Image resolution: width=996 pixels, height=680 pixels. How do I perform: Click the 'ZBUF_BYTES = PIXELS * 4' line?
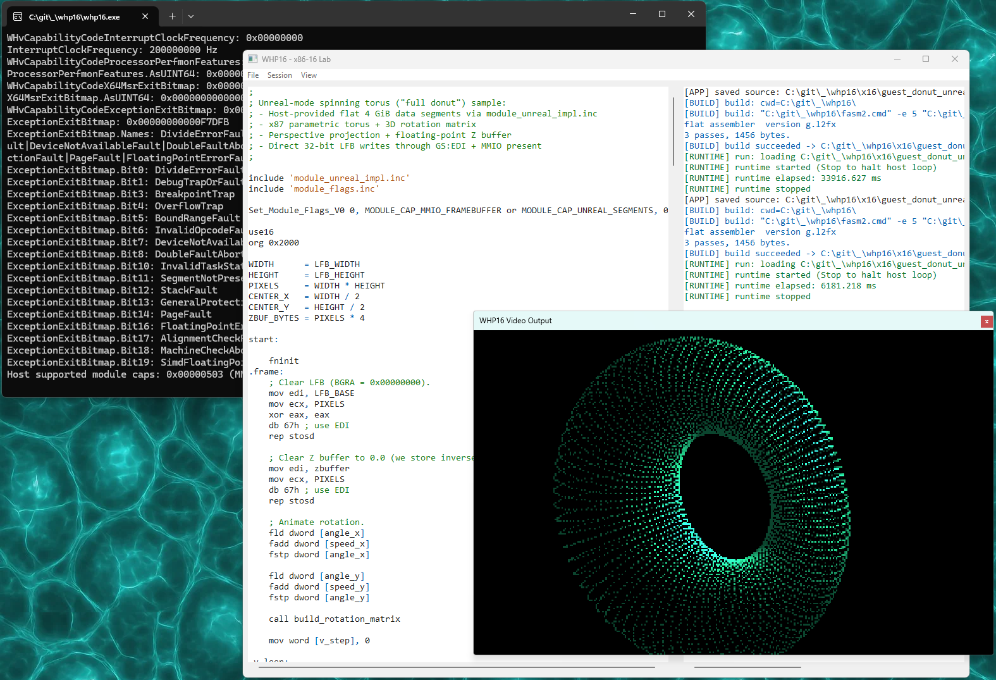(x=307, y=318)
